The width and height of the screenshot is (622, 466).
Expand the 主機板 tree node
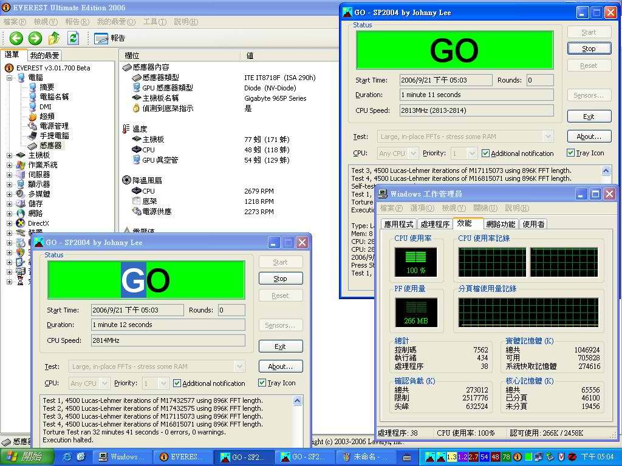pos(10,155)
